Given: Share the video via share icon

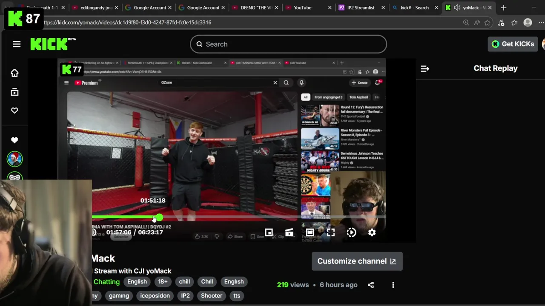Looking at the screenshot, I should click(x=371, y=285).
